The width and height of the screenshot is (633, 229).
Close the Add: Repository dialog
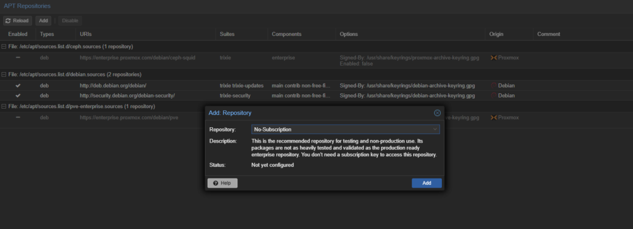437,113
